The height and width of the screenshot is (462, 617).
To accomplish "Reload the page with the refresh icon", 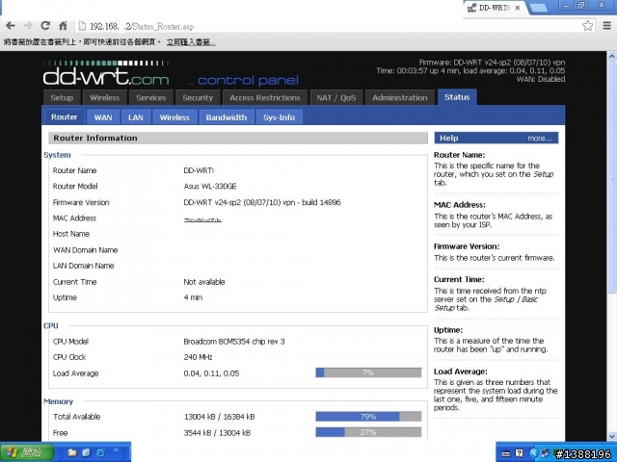I will tap(45, 26).
